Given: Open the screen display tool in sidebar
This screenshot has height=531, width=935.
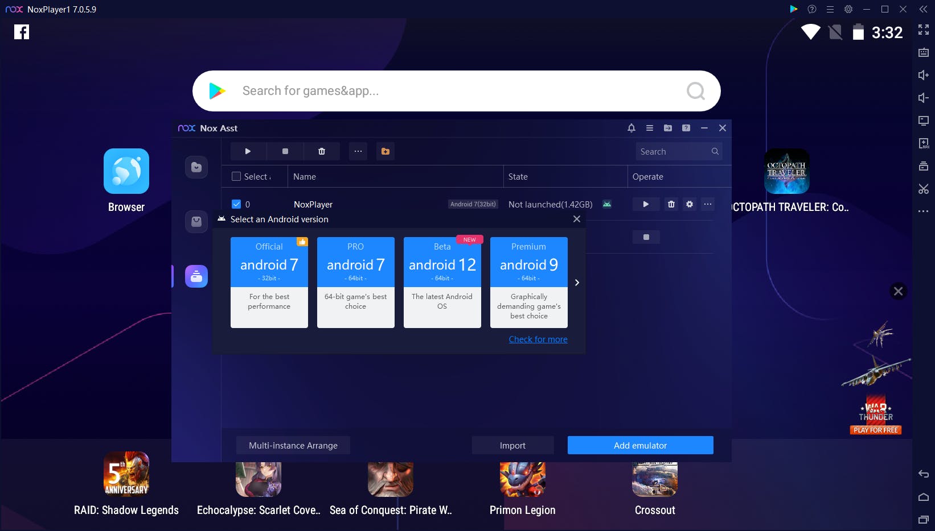Looking at the screenshot, I should tap(924, 121).
